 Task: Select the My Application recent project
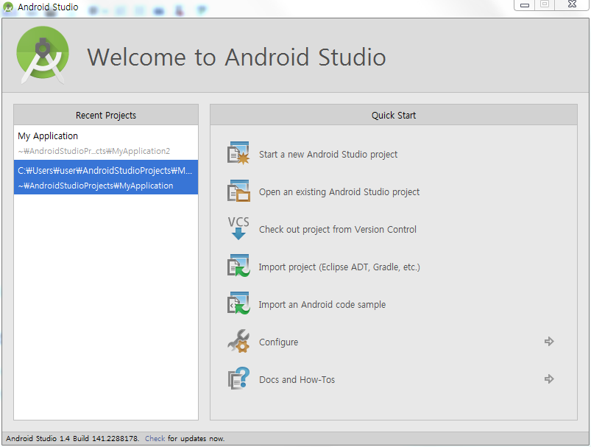pos(106,143)
